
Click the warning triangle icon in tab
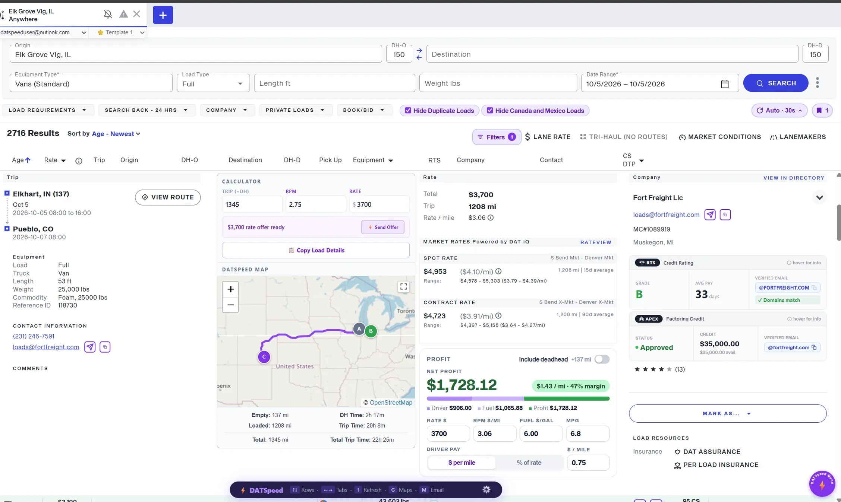(x=123, y=15)
